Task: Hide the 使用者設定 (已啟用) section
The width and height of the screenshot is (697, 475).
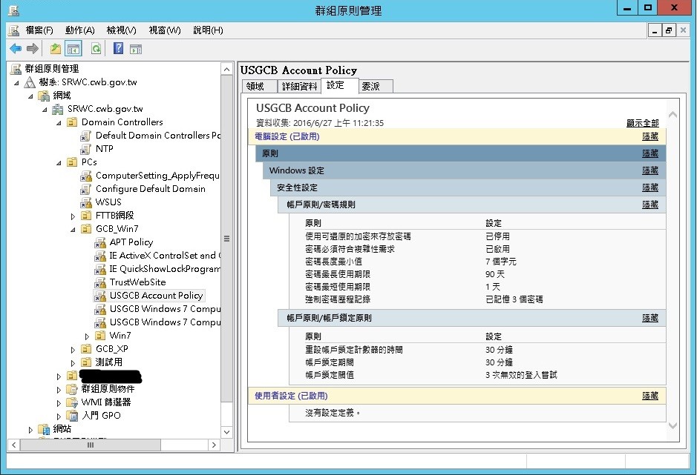Action: point(650,396)
